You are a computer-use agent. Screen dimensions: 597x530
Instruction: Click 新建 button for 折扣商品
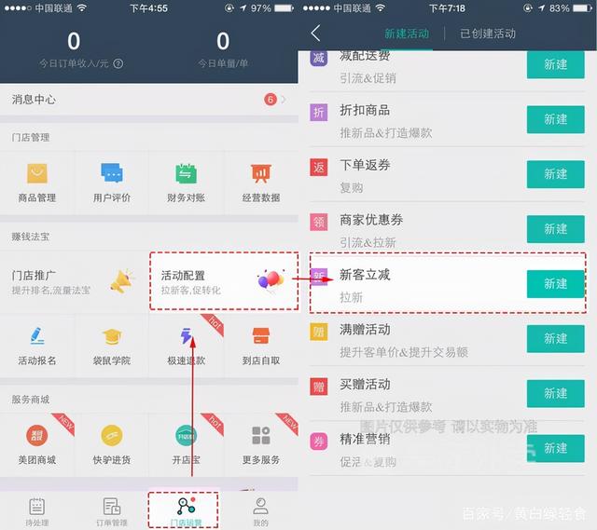pos(556,119)
